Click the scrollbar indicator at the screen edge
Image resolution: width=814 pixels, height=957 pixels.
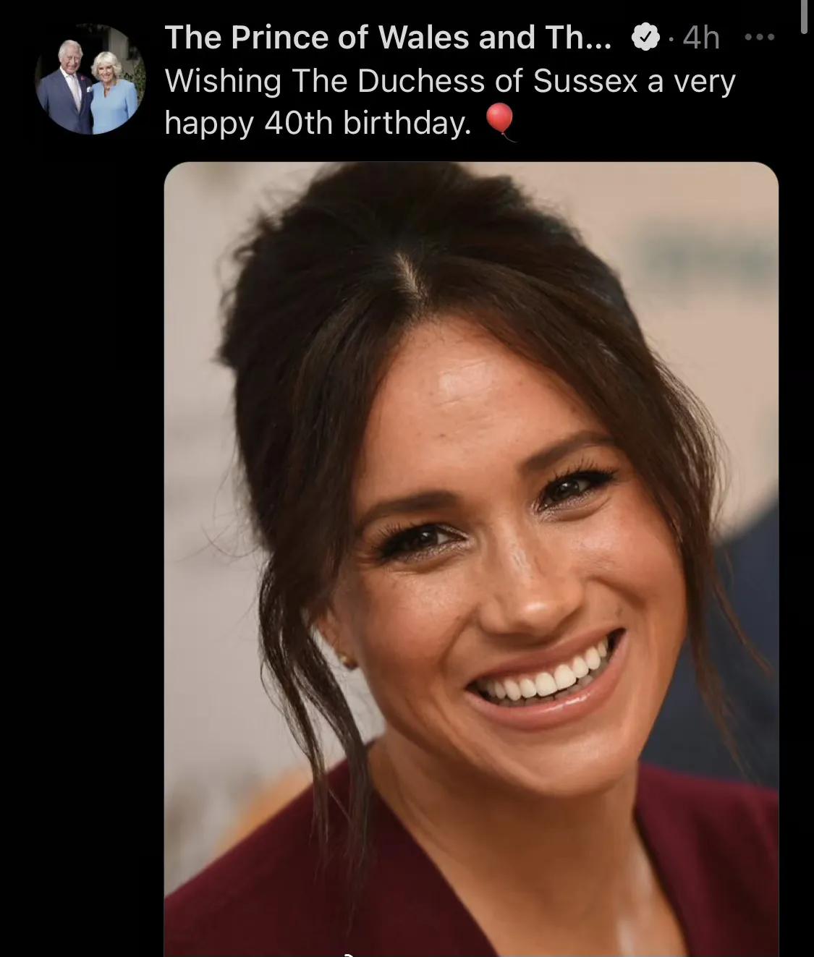tap(805, 16)
